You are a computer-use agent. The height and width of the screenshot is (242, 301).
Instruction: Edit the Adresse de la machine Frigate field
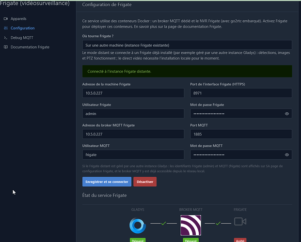133,93
